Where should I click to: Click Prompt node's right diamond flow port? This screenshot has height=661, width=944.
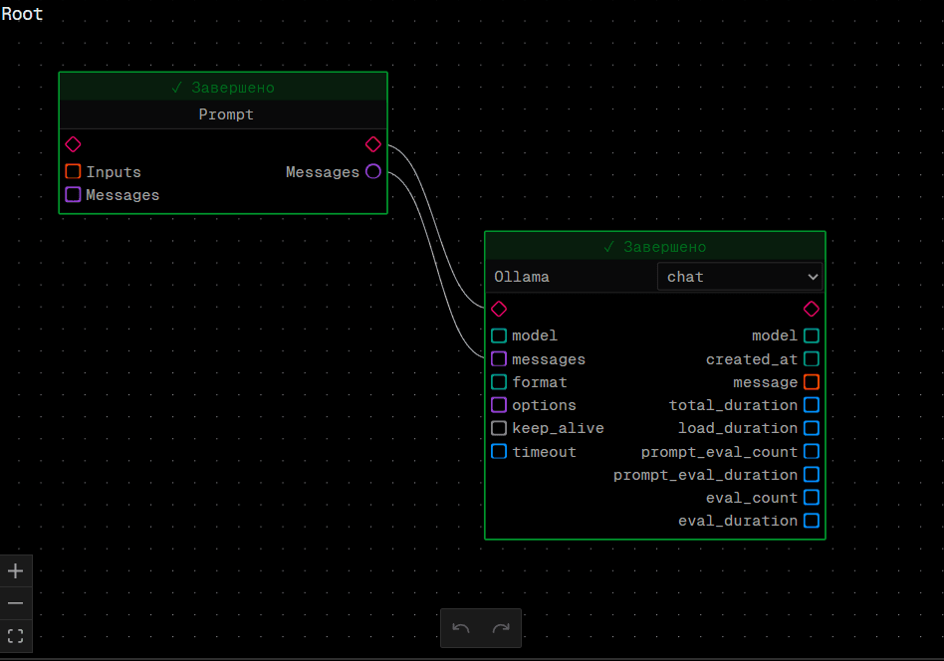(373, 144)
